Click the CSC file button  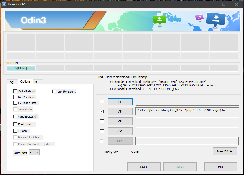(x=120, y=131)
